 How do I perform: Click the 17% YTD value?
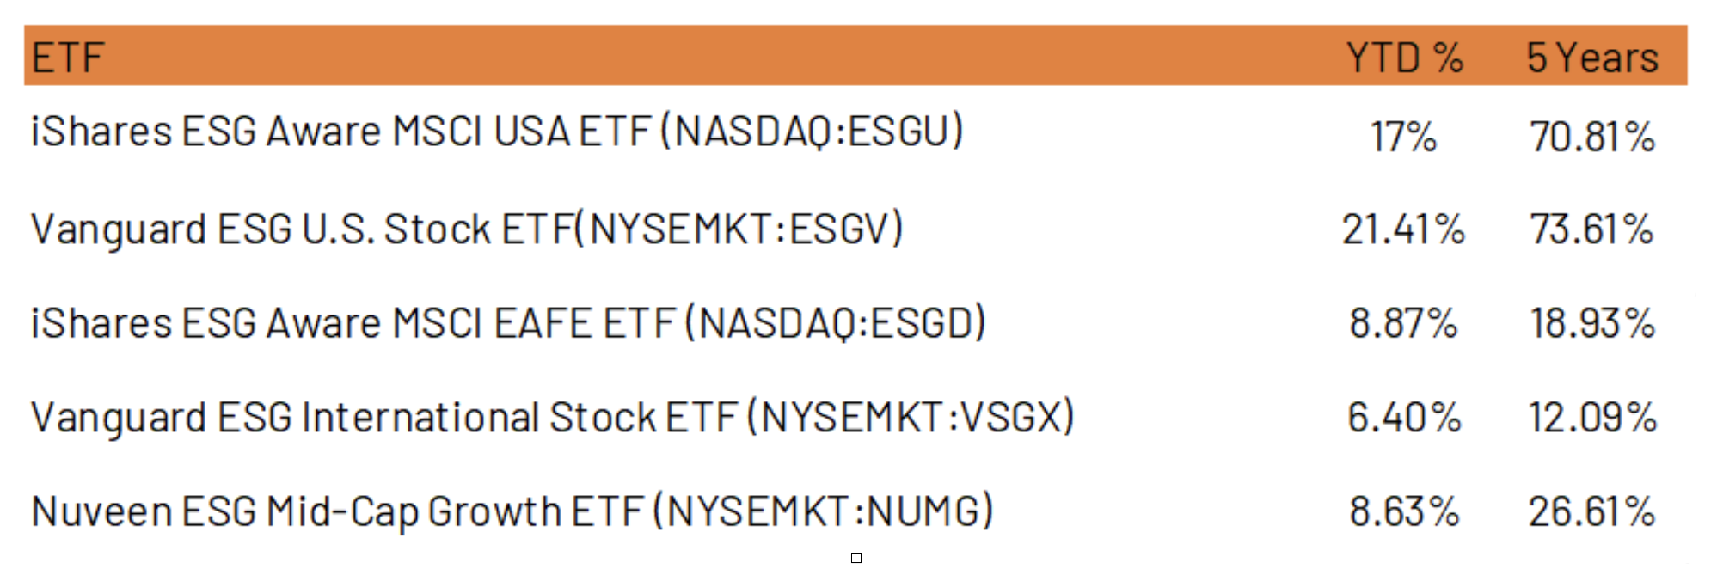pyautogui.click(x=1403, y=137)
